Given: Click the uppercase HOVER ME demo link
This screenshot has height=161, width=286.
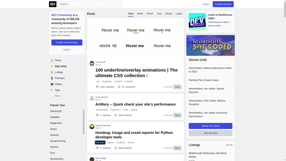Looking at the screenshot, I should [108, 46].
